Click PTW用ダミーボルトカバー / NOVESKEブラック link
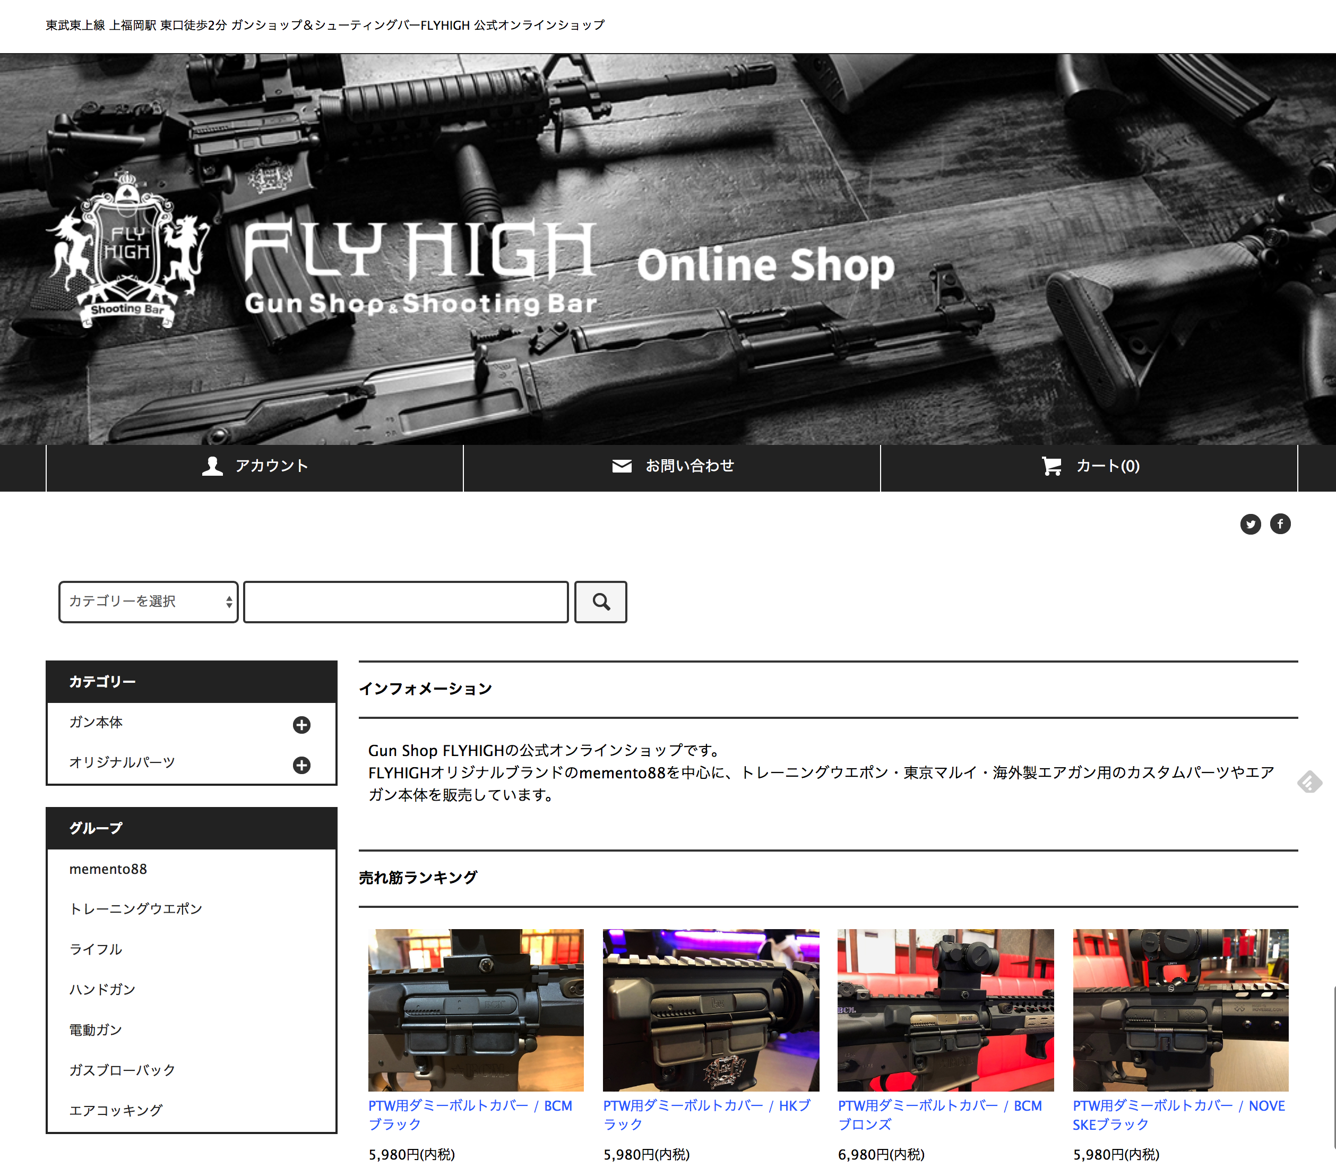 (1179, 1114)
